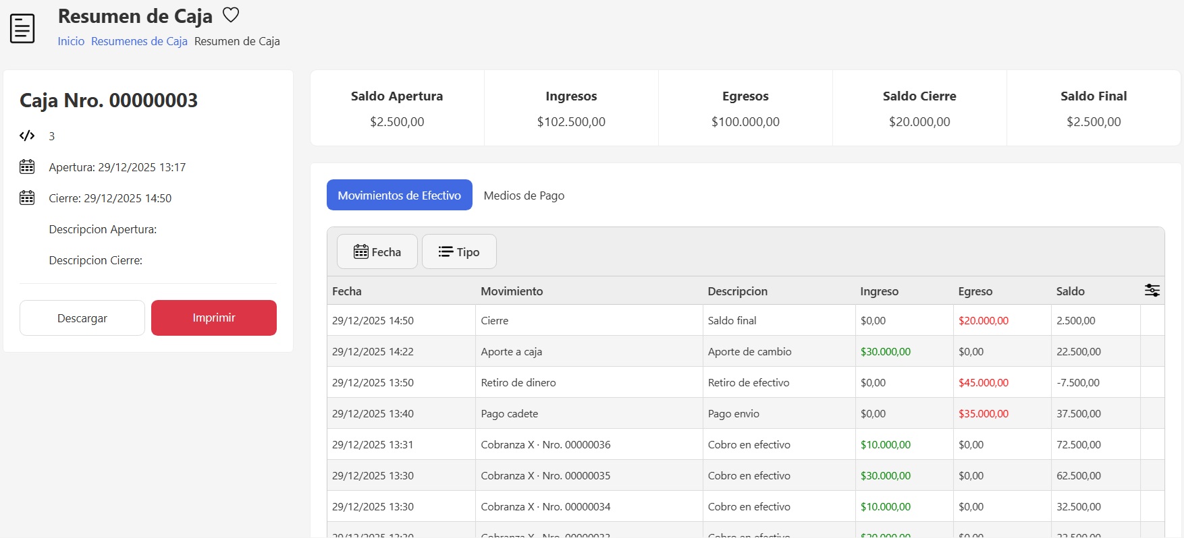The width and height of the screenshot is (1184, 538).
Task: Click the calendar icon beside Apertura date
Action: (x=27, y=167)
